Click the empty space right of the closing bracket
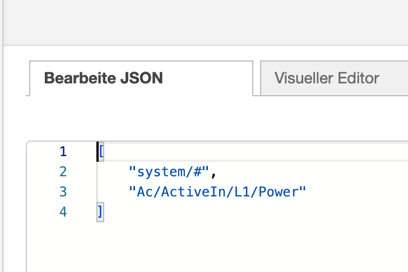The image size is (408, 272). pos(255,212)
